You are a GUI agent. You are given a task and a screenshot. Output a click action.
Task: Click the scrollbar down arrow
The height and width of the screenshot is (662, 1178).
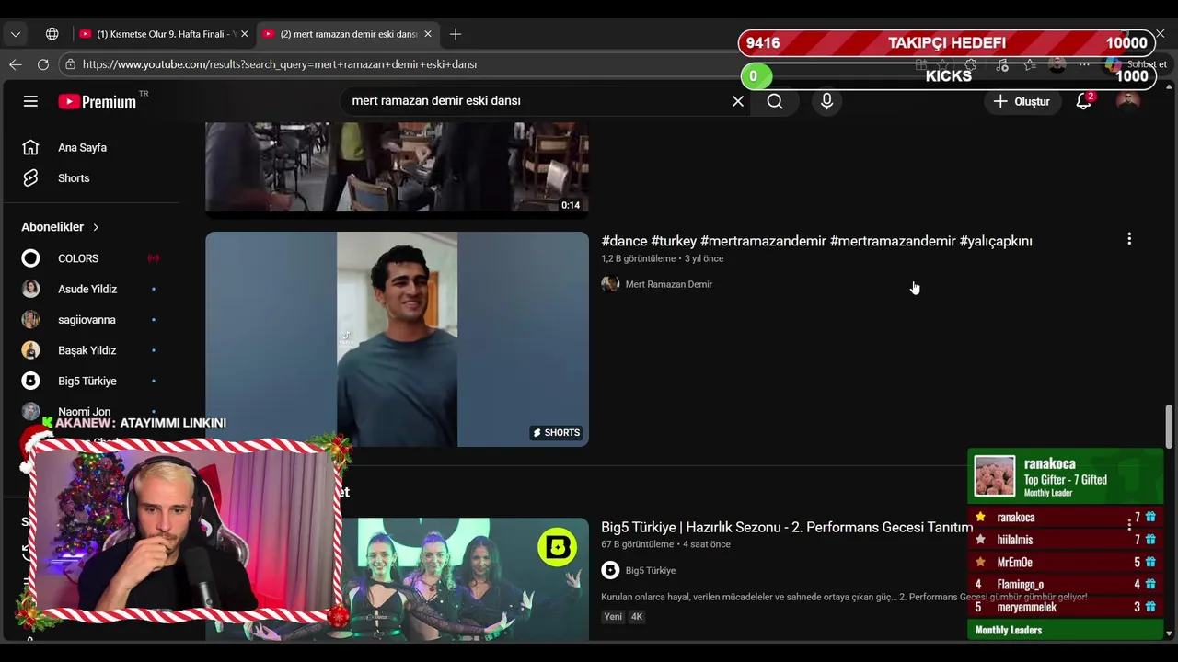click(1169, 633)
